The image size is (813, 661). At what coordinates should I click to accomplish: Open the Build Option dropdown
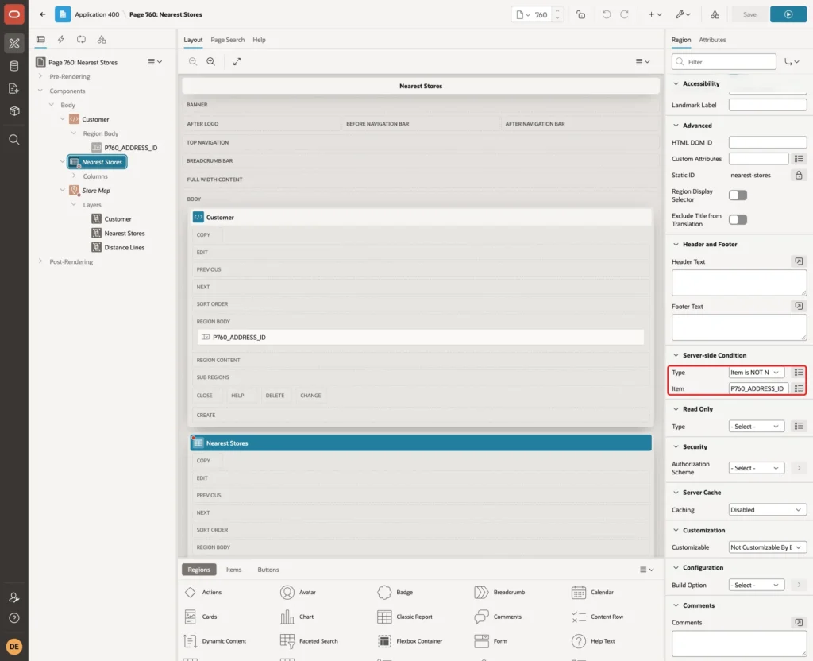point(756,586)
